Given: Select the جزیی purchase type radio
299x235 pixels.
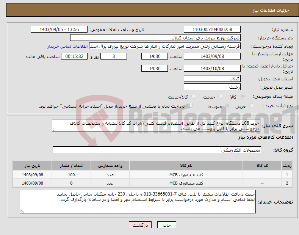Looking at the screenshot, I should (x=252, y=106).
